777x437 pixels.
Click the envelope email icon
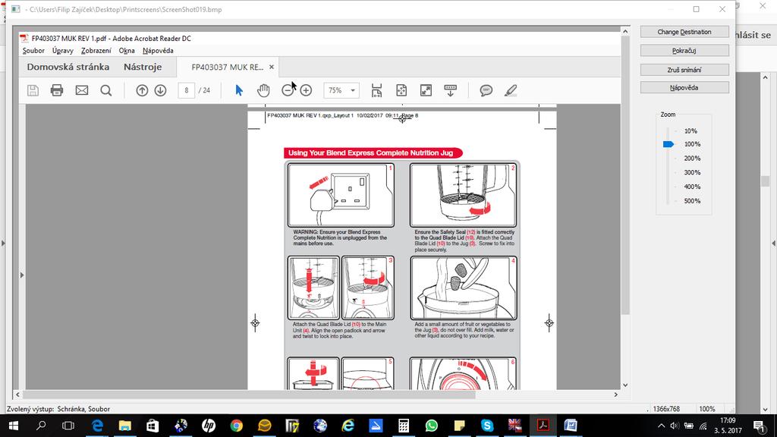pos(82,90)
